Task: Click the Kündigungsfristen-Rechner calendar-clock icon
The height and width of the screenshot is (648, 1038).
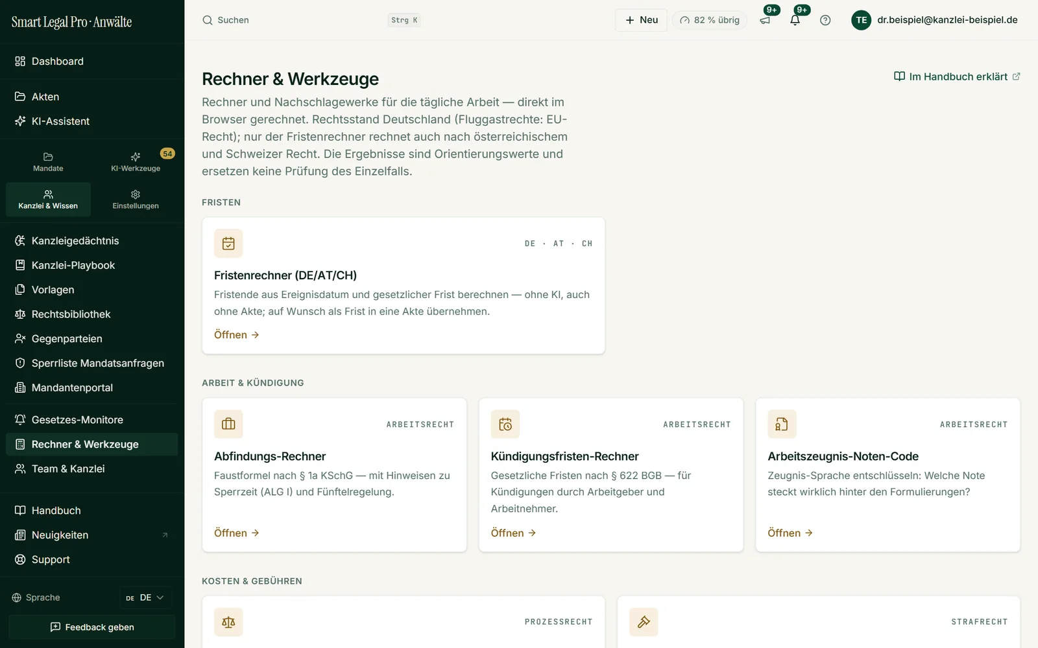Action: (x=505, y=424)
